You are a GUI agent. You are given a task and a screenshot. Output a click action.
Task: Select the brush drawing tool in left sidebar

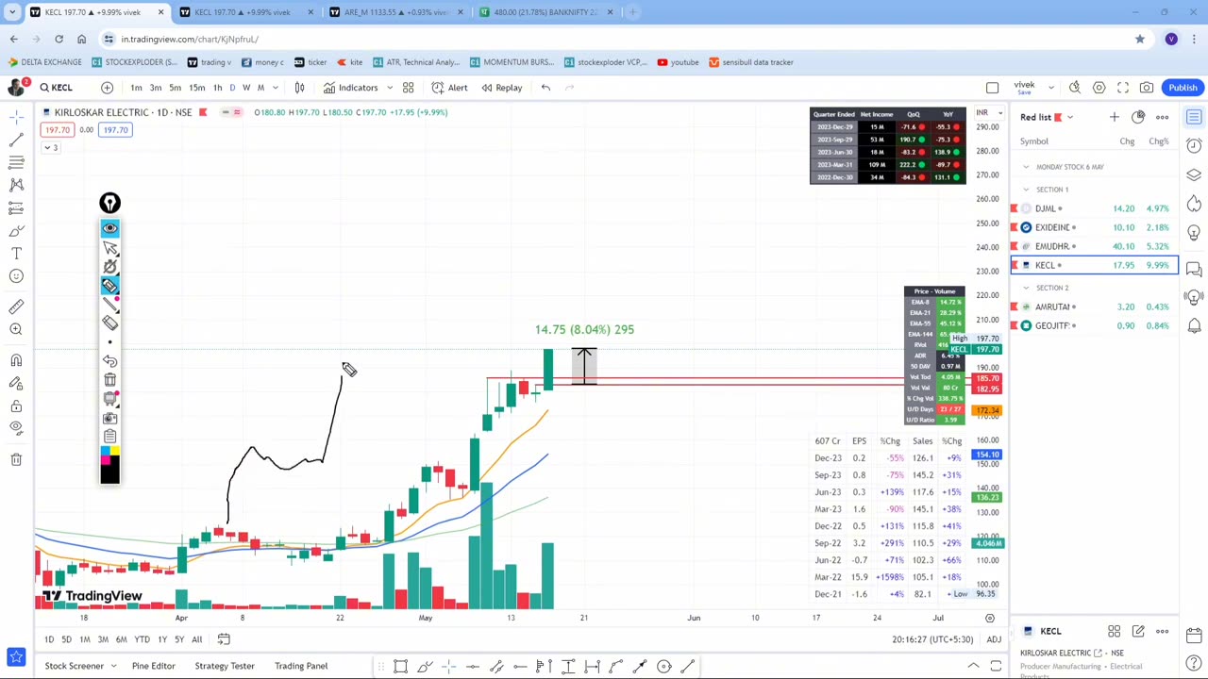point(16,230)
